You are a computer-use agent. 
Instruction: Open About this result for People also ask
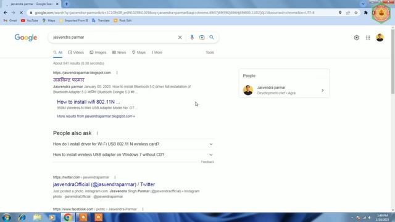[98, 133]
